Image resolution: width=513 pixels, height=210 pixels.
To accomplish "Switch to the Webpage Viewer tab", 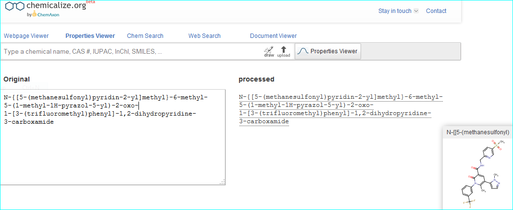I will click(26, 36).
